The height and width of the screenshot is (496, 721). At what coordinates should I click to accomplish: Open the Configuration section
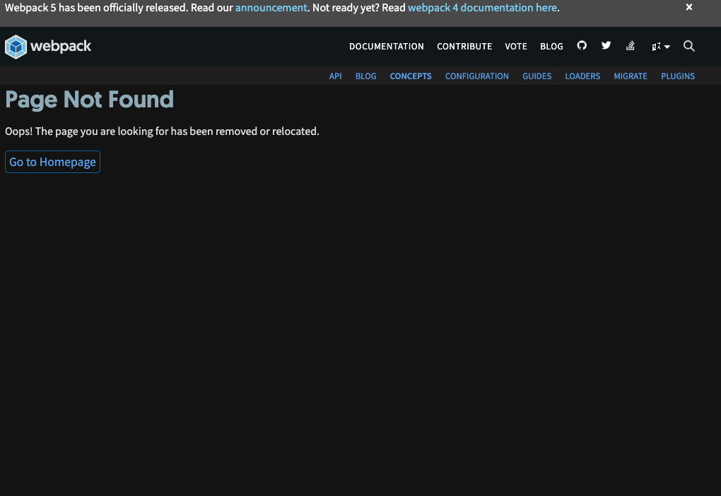pyautogui.click(x=477, y=76)
